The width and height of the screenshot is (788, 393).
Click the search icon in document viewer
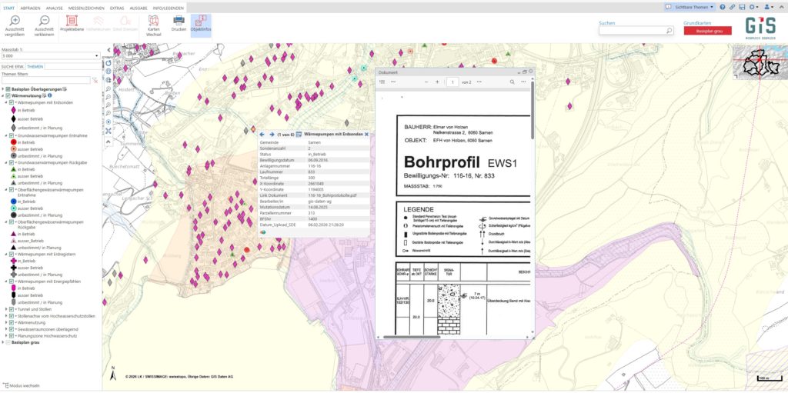(x=512, y=81)
